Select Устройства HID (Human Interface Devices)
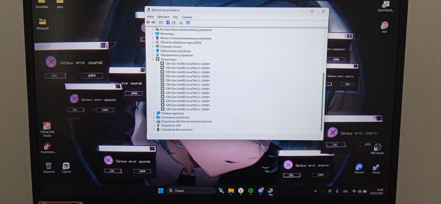The height and width of the screenshot is (204, 441). [186, 121]
